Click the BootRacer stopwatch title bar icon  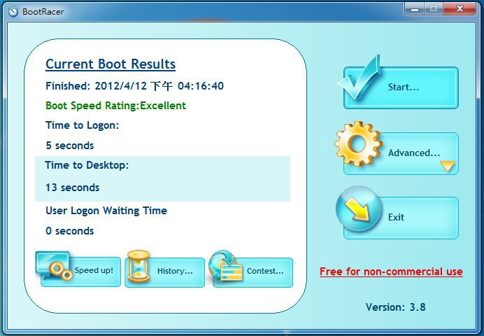click(x=13, y=12)
